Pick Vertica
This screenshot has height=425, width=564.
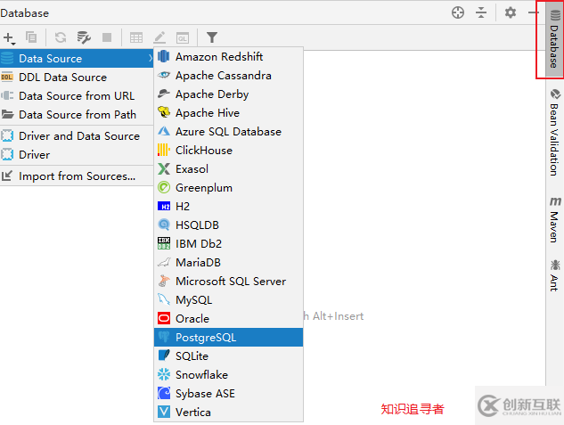coord(228,412)
